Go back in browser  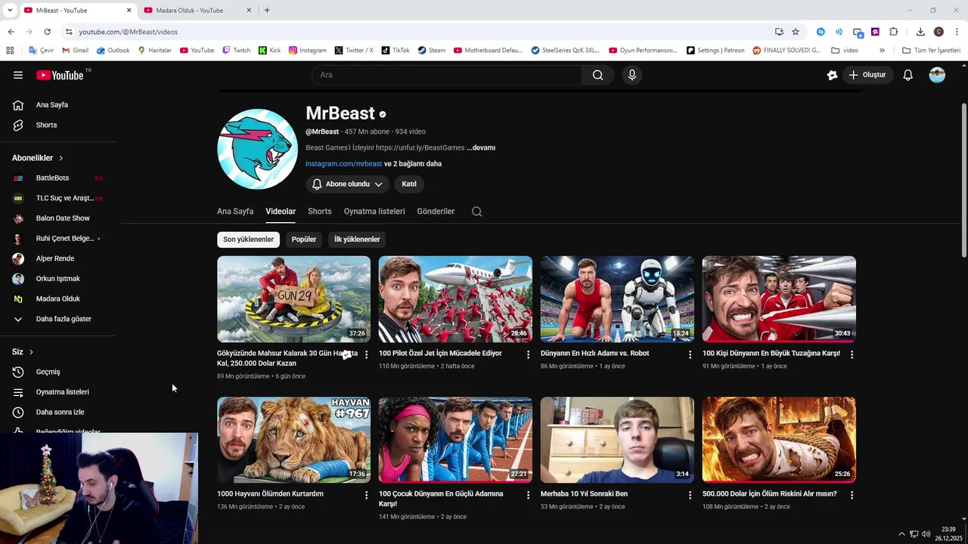point(11,32)
